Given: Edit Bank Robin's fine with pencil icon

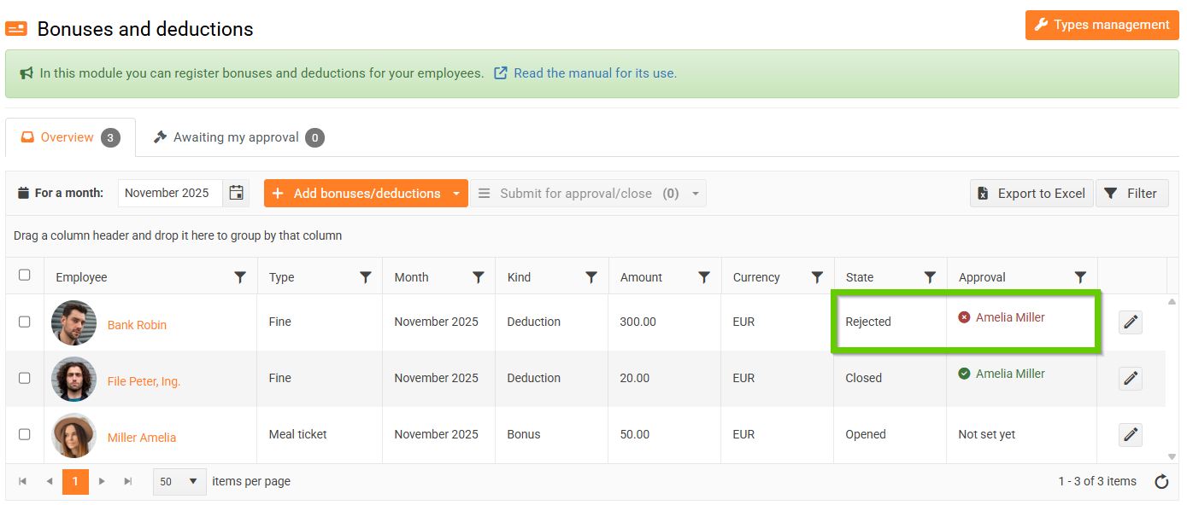Looking at the screenshot, I should tap(1131, 322).
